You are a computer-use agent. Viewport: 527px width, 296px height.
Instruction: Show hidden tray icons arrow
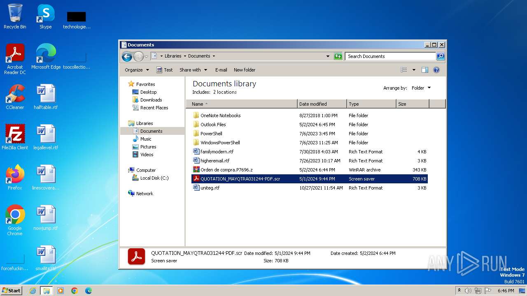(x=459, y=291)
